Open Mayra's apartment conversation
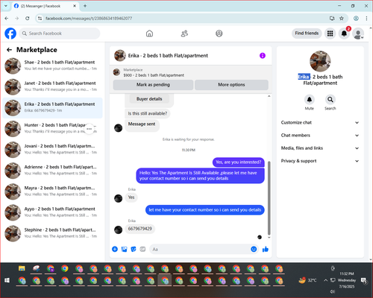373x298 pixels. coord(52,191)
